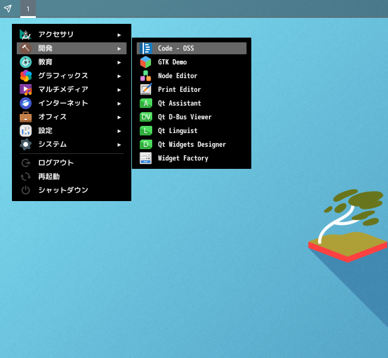Open Widget Factory from its icon
The image size is (388, 358).
[146, 158]
